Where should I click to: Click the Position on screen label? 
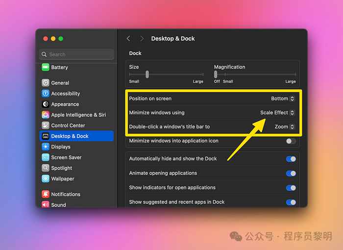(150, 99)
